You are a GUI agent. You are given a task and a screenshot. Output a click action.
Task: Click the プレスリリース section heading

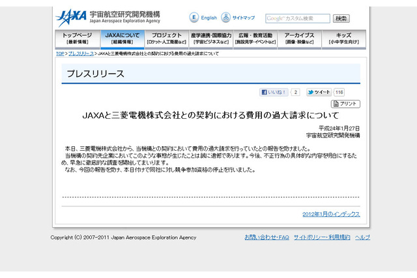(96, 74)
